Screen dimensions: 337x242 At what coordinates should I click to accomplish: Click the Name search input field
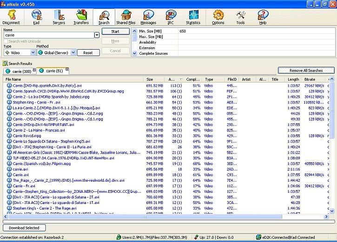(x=49, y=35)
